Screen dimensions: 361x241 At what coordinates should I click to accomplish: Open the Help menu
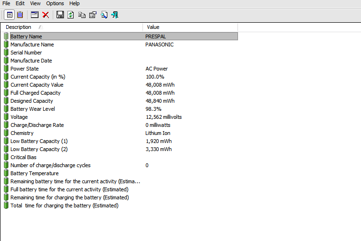pos(75,3)
